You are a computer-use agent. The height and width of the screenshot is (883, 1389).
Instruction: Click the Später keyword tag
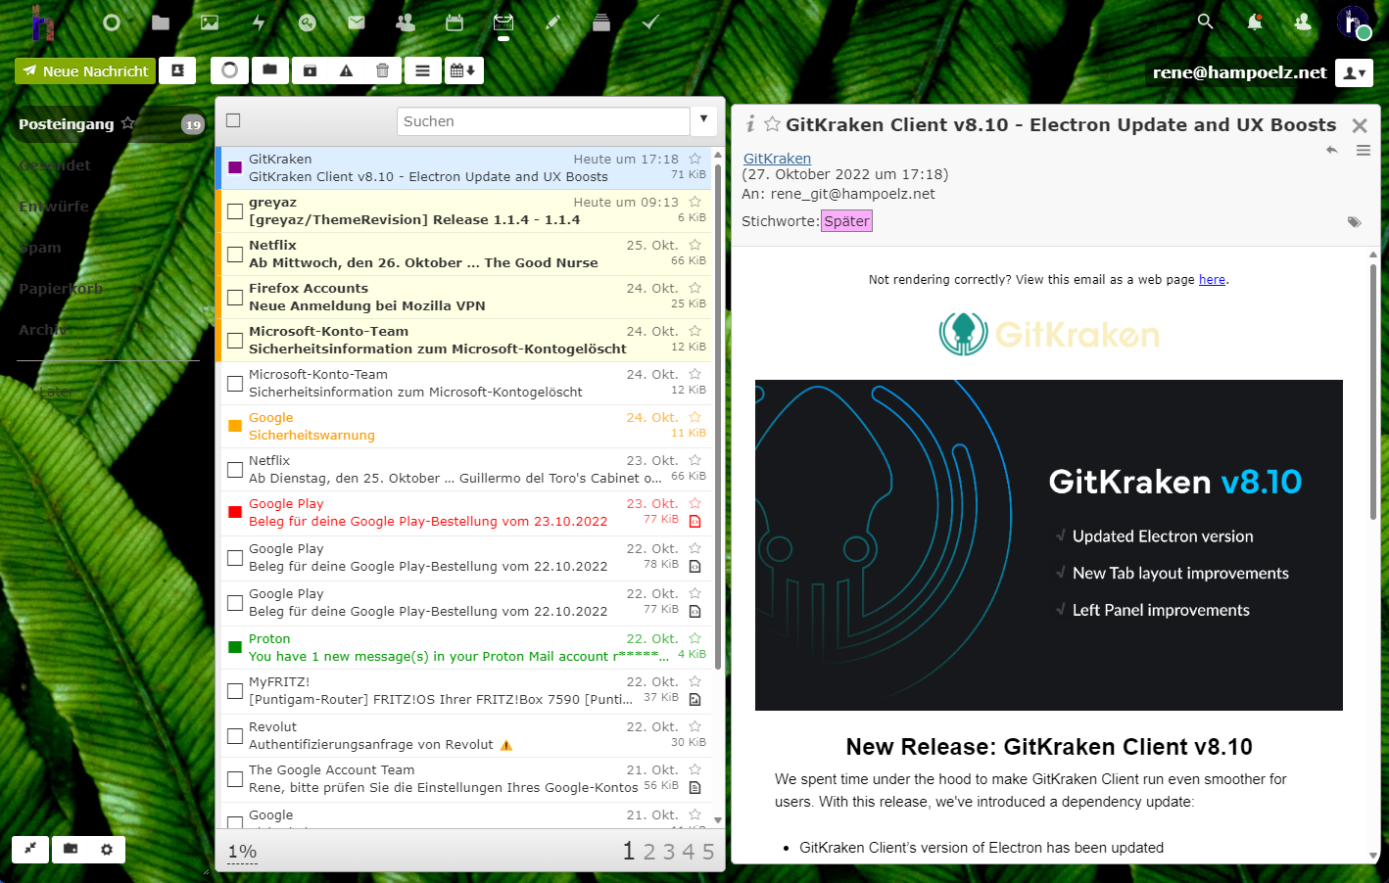click(x=846, y=221)
